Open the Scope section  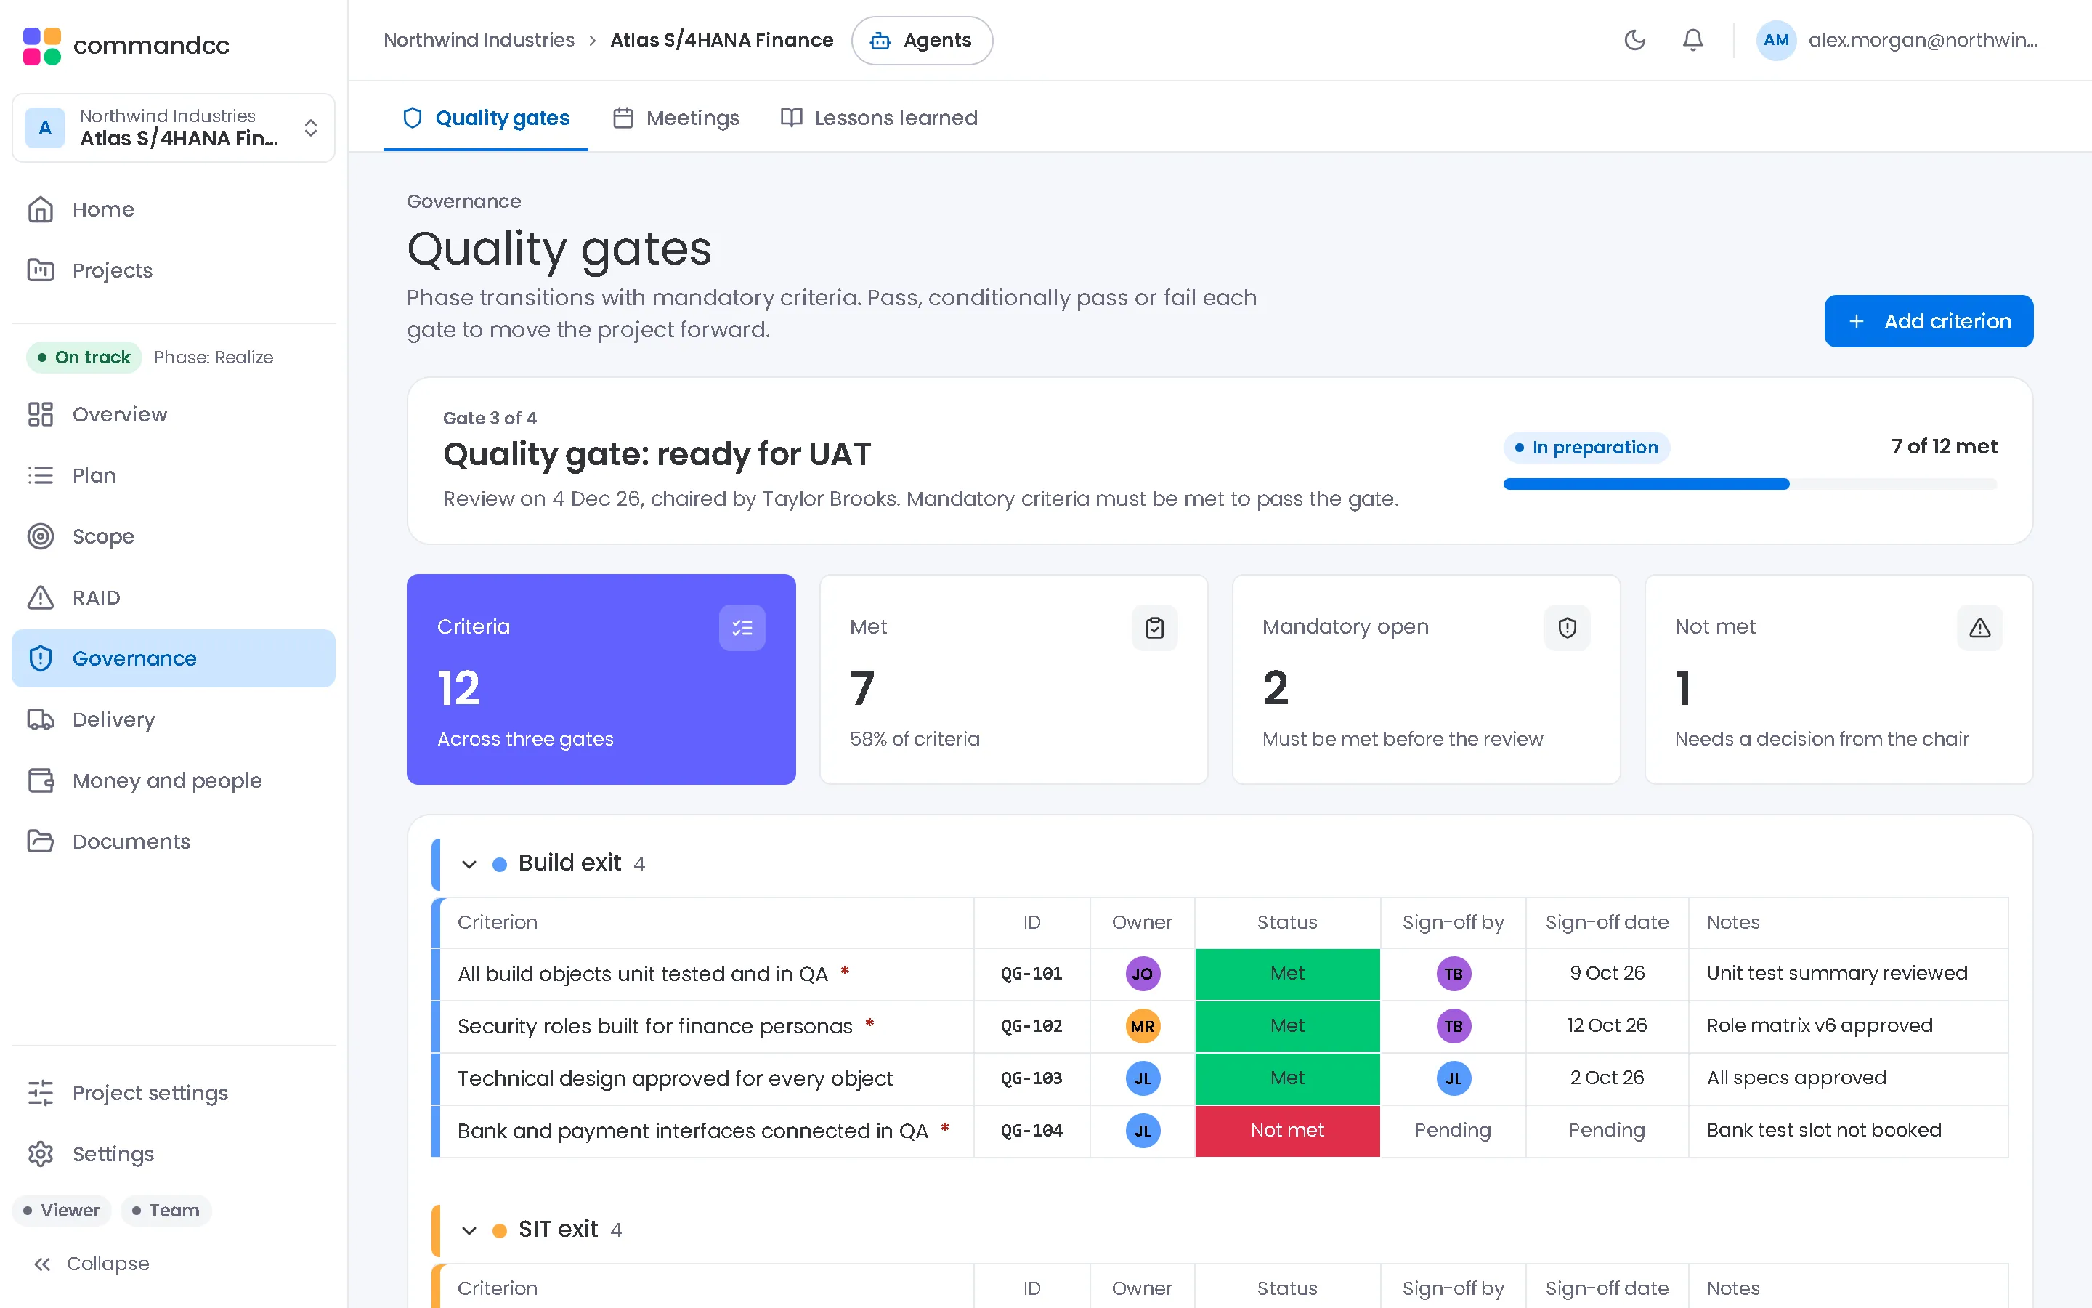pyautogui.click(x=173, y=536)
